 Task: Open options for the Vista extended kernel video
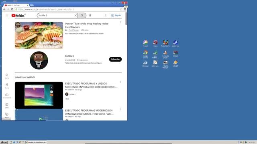(x=120, y=82)
